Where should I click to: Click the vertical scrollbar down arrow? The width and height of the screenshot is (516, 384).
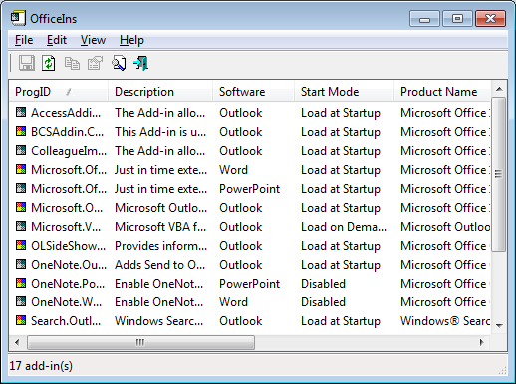pos(499,325)
